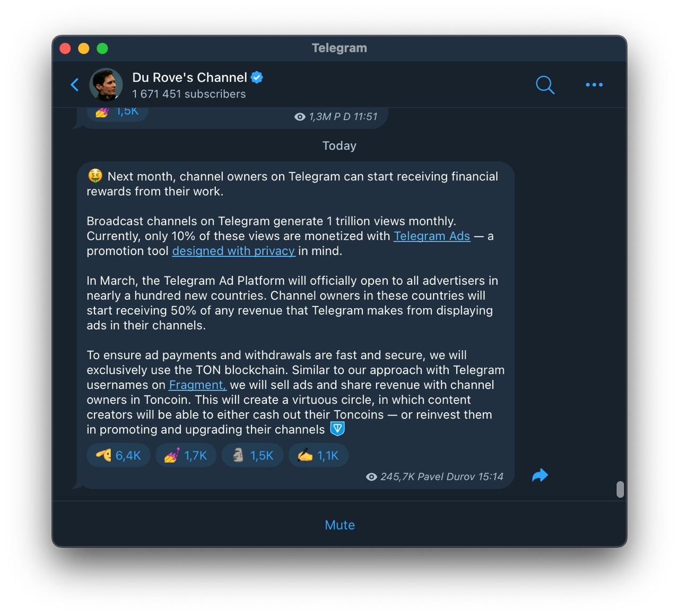The image size is (679, 616).
Task: Click the money-face emoji in the post
Action: coord(95,176)
